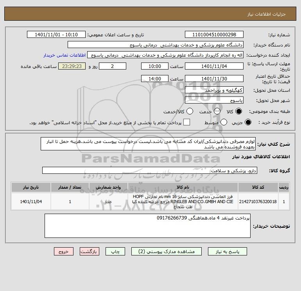
Task: Select the کالا radio button
Action: pos(238,111)
